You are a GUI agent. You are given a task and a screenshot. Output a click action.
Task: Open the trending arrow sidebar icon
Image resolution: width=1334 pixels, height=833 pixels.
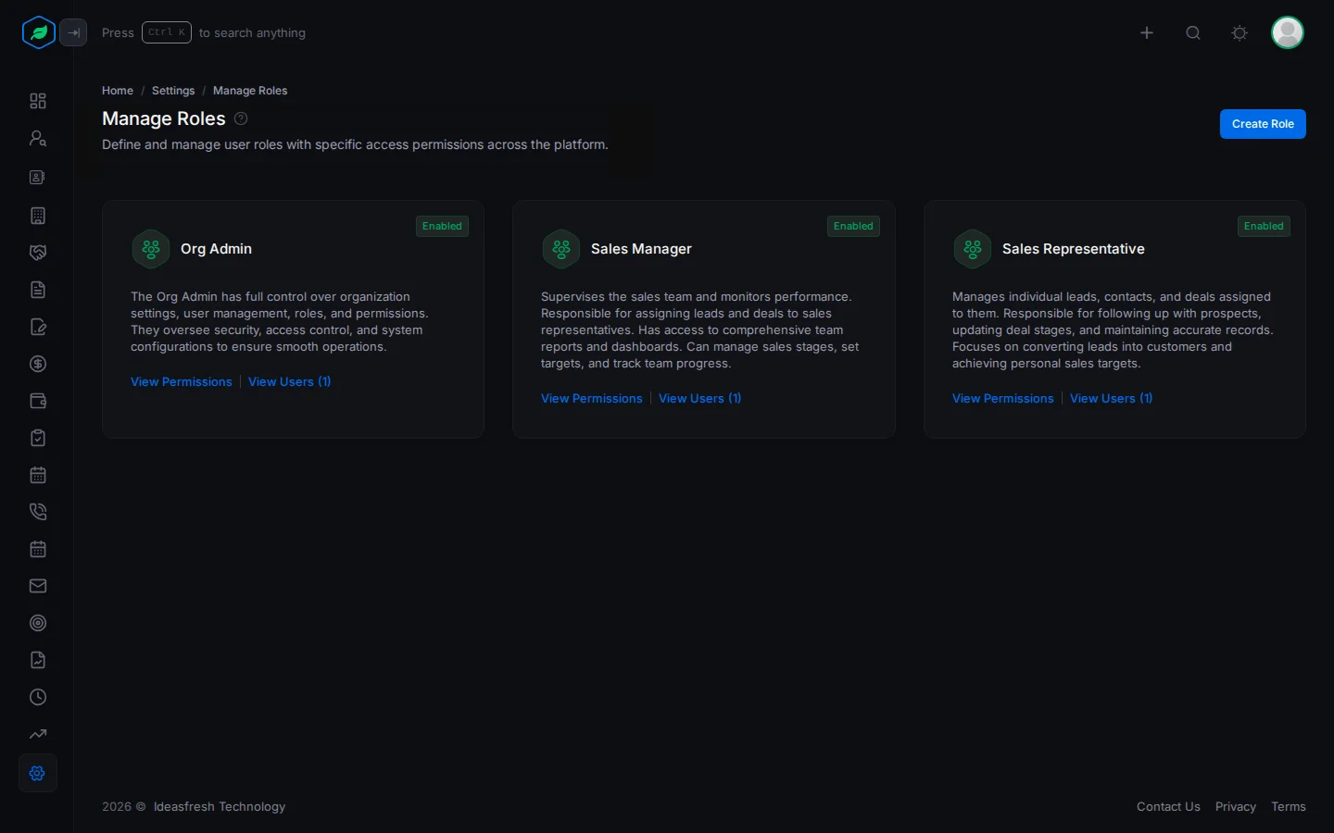coord(38,734)
